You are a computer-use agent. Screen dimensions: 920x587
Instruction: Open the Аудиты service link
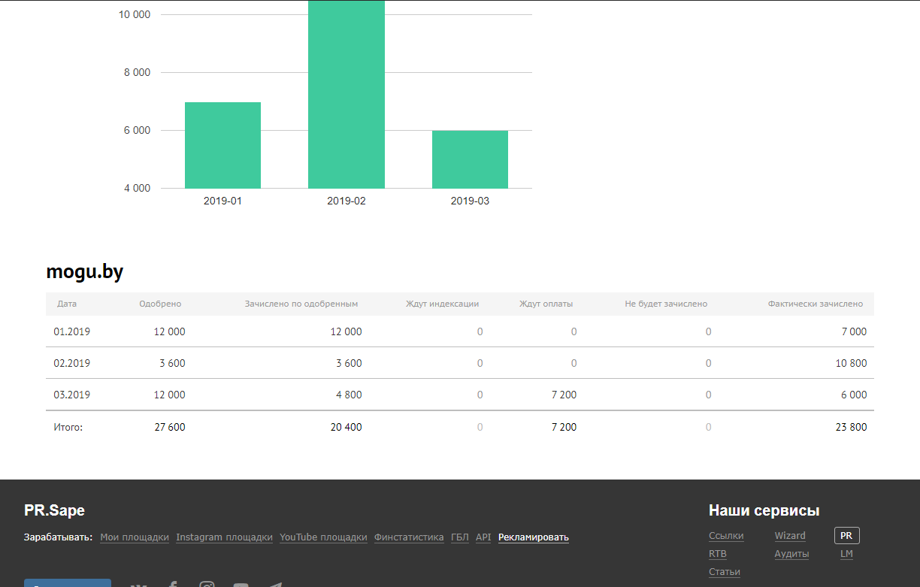pos(792,554)
